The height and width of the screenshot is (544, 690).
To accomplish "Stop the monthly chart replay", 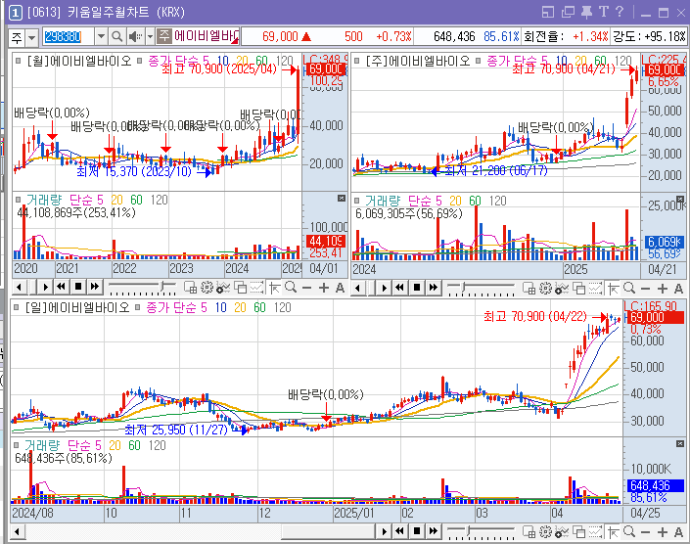I will pos(78,288).
